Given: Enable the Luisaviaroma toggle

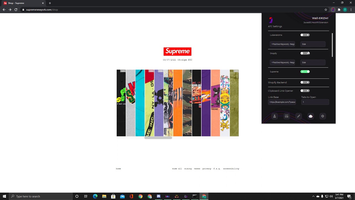Looking at the screenshot, I should [x=305, y=35].
